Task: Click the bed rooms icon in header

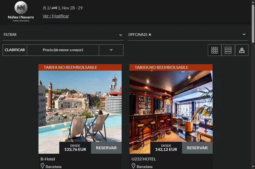Action: click(x=54, y=8)
